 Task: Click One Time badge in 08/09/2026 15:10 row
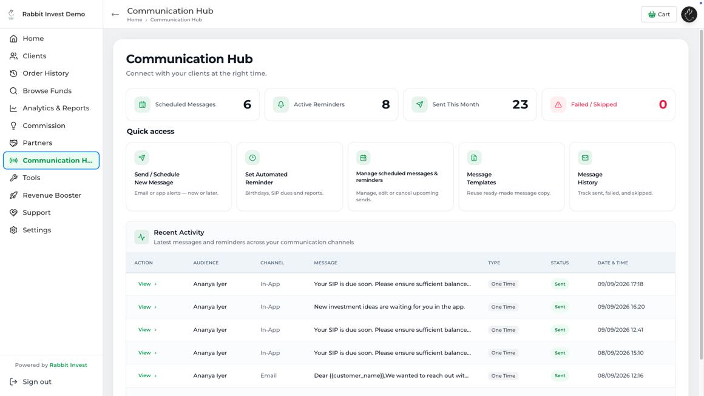coord(503,353)
